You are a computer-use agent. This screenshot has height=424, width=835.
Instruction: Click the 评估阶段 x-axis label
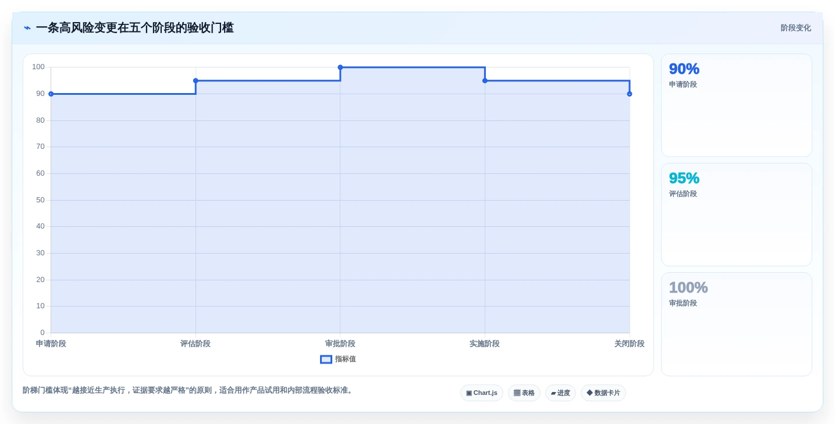(x=196, y=344)
